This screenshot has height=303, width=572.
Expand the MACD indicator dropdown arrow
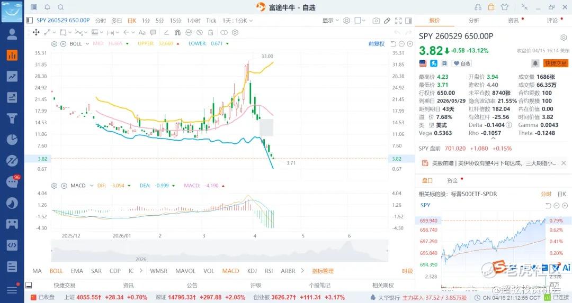point(92,186)
